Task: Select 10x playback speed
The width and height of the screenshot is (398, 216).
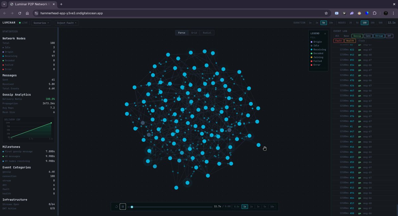Action: [x=272, y=206]
